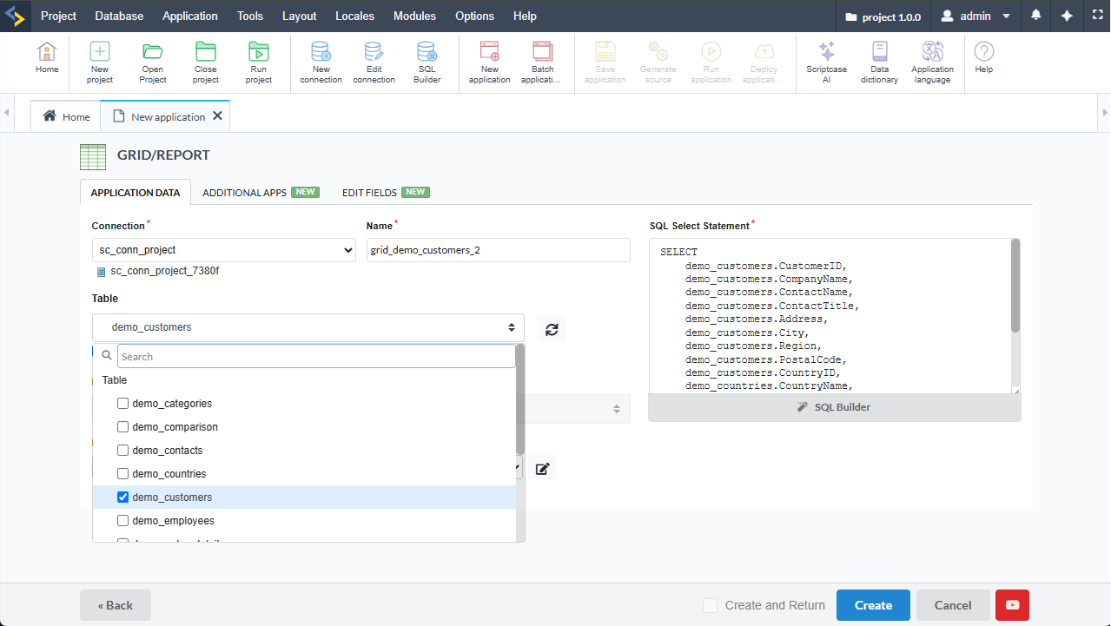
Task: Open the Layout menu
Action: tap(300, 16)
